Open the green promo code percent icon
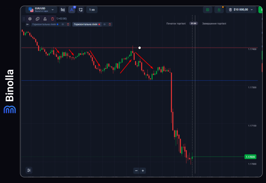Viewport: 266px width, 183px height. [x=208, y=10]
